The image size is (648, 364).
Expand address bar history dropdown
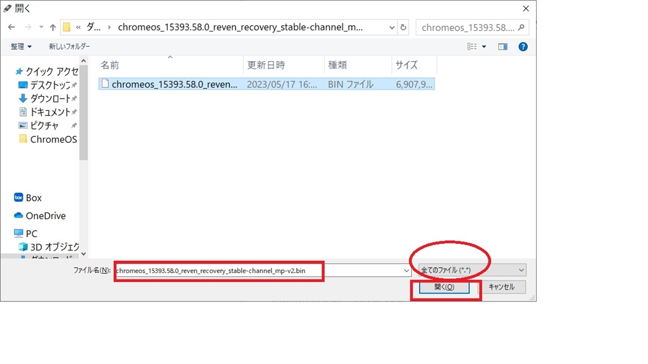(392, 28)
